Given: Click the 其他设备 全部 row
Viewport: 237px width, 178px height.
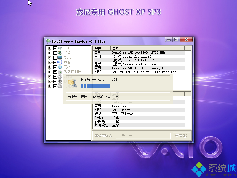Looking at the screenshot, I should [139, 125].
